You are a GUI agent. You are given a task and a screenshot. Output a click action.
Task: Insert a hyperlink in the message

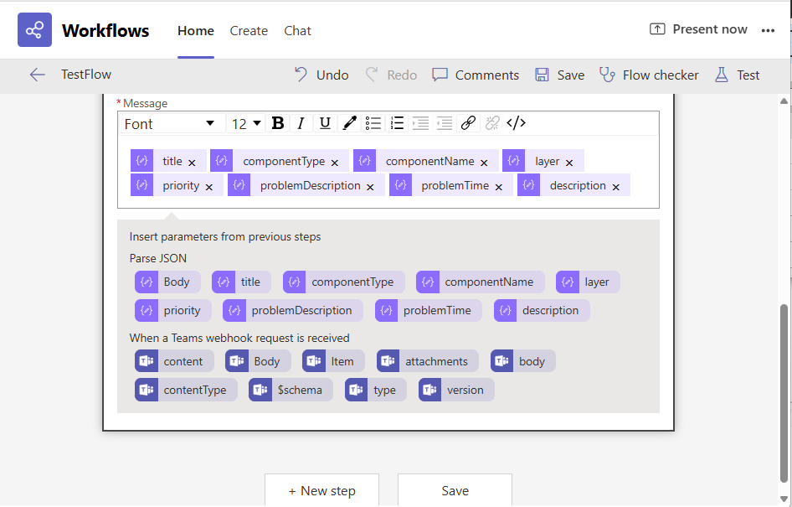point(469,123)
